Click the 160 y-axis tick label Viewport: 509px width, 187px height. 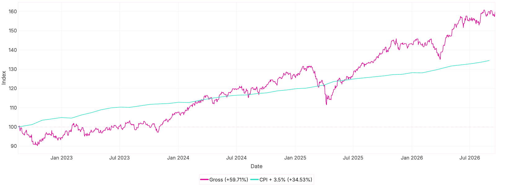click(x=13, y=12)
